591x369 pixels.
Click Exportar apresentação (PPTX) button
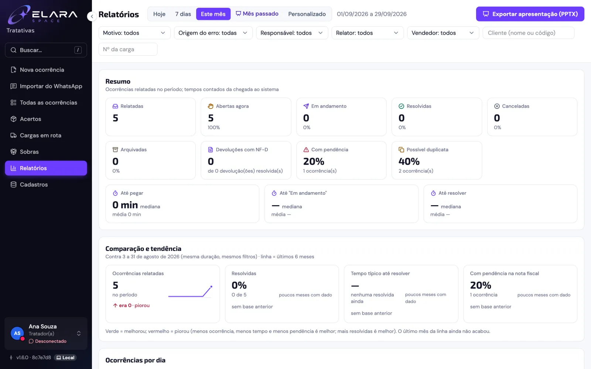pyautogui.click(x=530, y=14)
